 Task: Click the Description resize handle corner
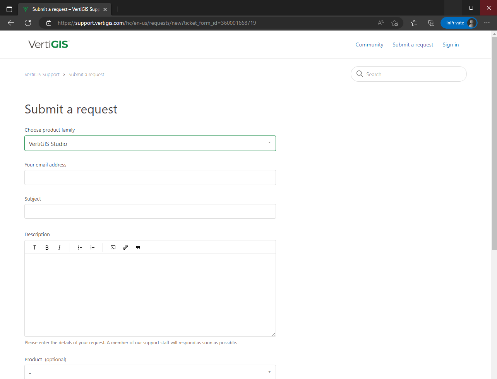[273, 334]
